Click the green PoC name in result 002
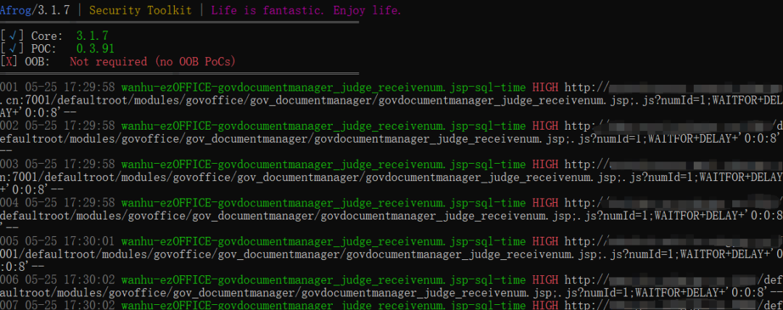The width and height of the screenshot is (783, 310). (x=323, y=126)
